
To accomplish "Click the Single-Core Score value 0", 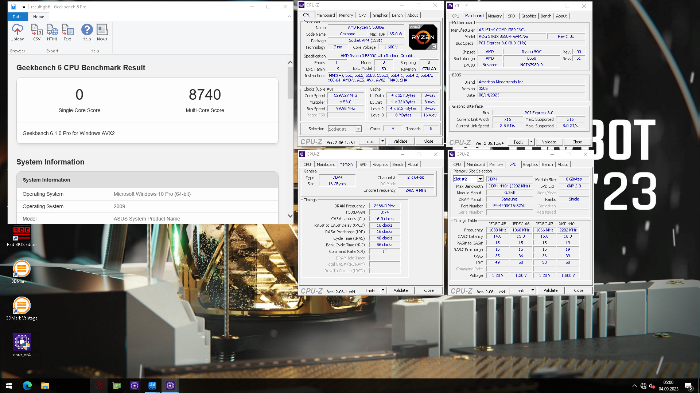I will pyautogui.click(x=79, y=95).
